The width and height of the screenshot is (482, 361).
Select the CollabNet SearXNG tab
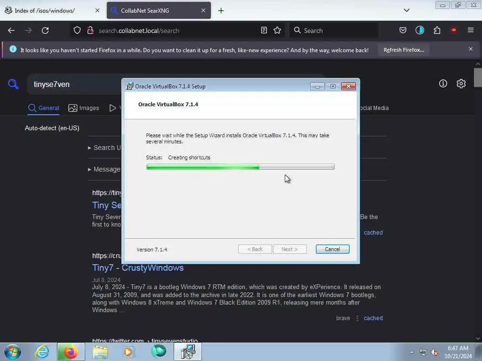(x=145, y=11)
